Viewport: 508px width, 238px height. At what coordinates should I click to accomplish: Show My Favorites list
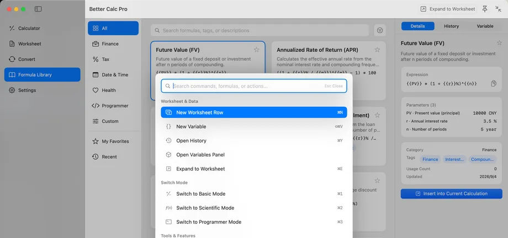click(x=113, y=141)
